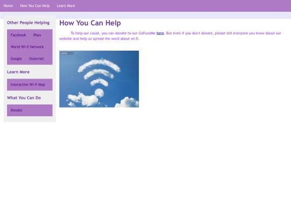Click the 'What You Can Do' heading
The height and width of the screenshot is (218, 291).
[x=24, y=97]
